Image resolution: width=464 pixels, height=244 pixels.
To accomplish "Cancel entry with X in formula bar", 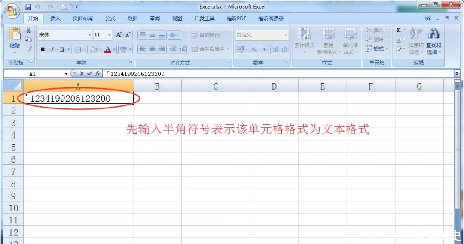I will point(82,74).
